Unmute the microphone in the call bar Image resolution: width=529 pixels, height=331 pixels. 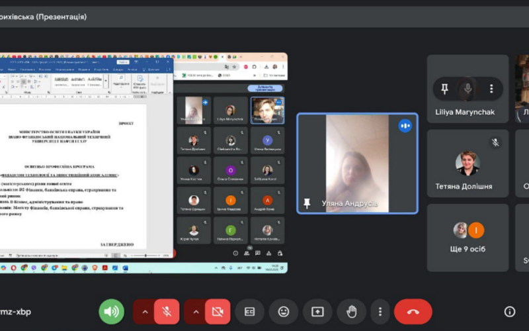pos(167,311)
